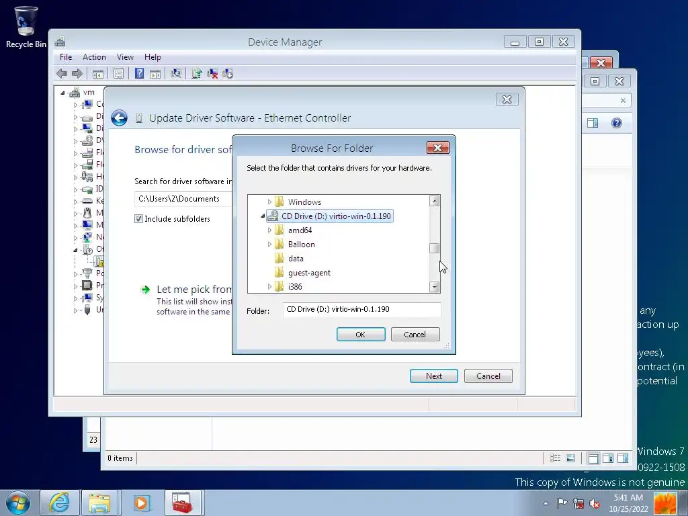
Task: Click the network tray icon with red mark
Action: [578, 503]
